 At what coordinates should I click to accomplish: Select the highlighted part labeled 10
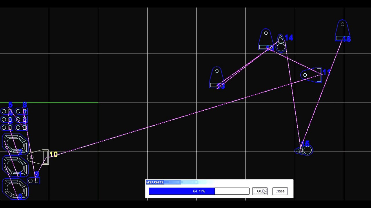click(x=38, y=157)
